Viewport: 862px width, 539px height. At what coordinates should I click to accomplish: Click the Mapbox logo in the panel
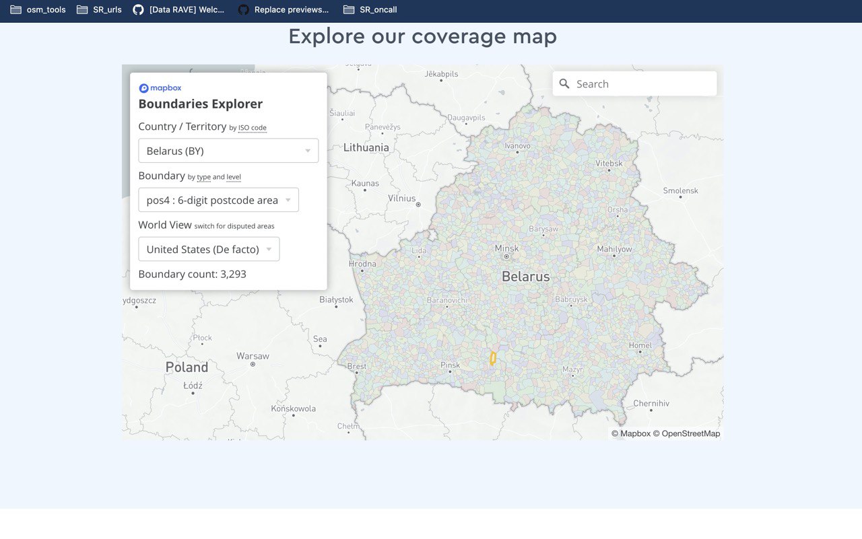click(160, 88)
